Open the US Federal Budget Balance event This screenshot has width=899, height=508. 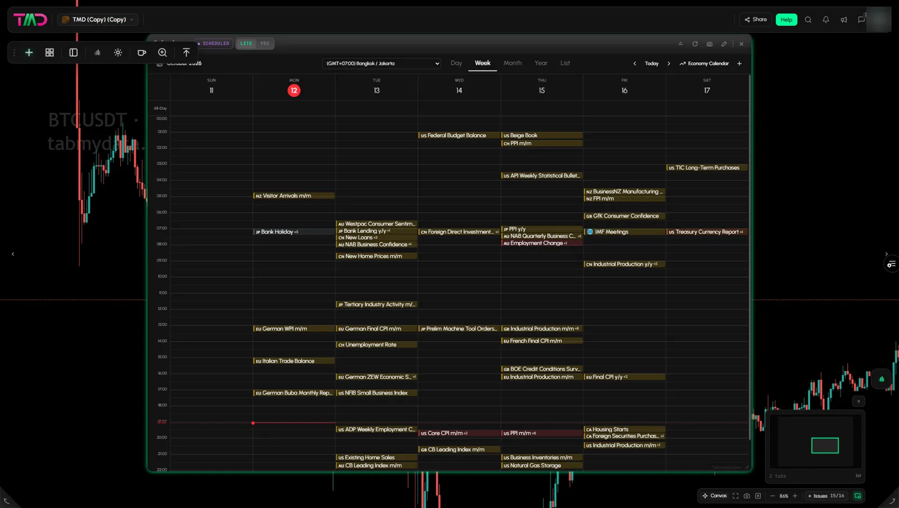(459, 135)
